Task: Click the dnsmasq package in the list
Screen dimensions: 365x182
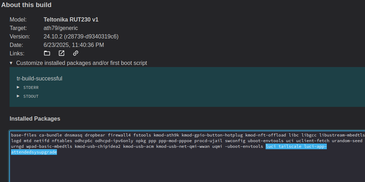Action: [x=73, y=135]
